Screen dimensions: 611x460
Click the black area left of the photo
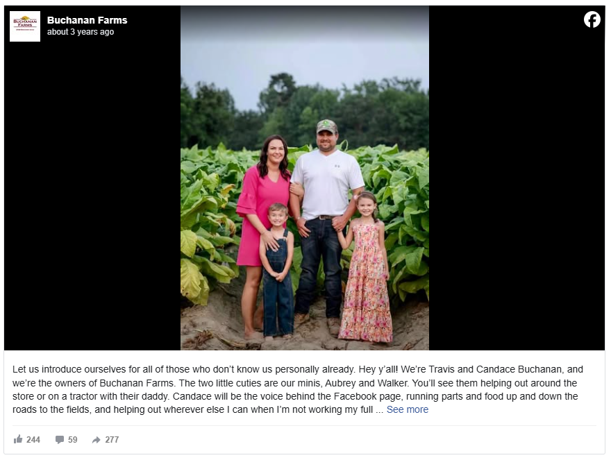[x=92, y=195]
